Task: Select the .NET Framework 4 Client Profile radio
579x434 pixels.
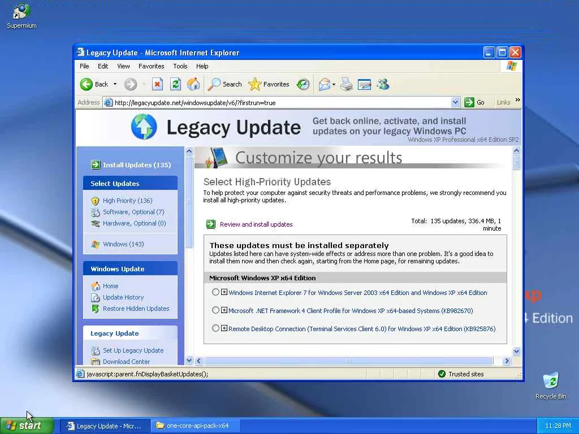Action: [x=215, y=310]
